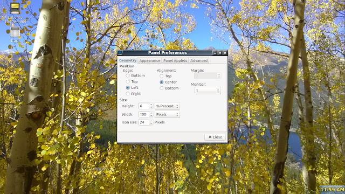This screenshot has width=345, height=194.
Task: Click the Height value field
Action: [144, 106]
